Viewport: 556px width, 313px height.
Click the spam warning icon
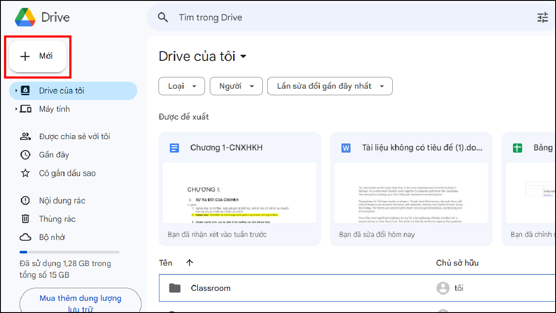click(26, 200)
